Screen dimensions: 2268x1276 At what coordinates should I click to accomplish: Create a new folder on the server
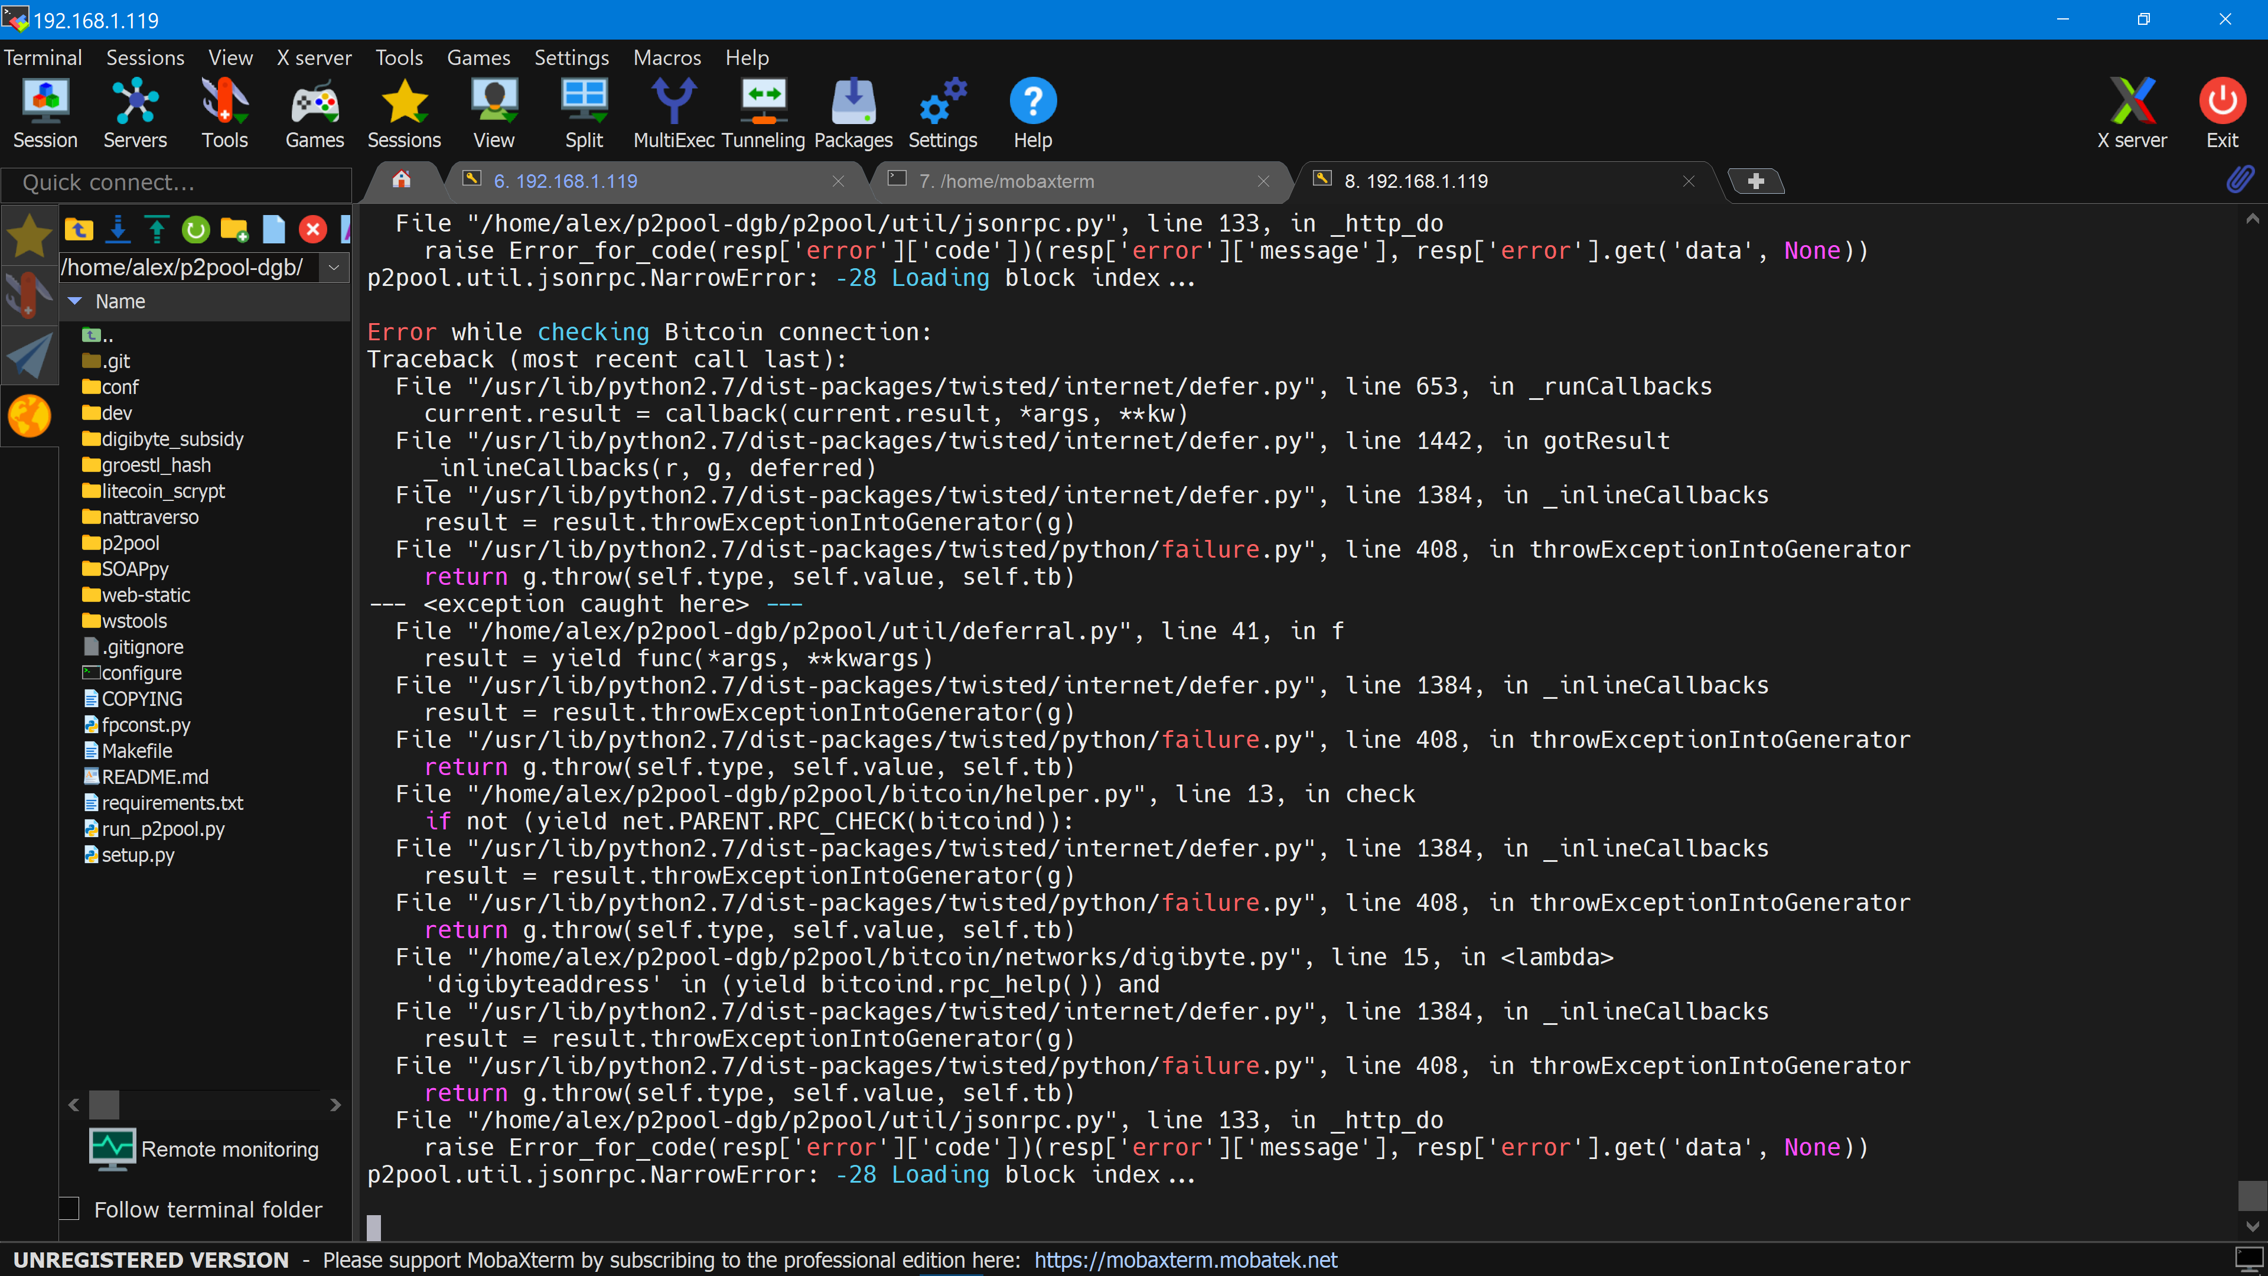(x=233, y=229)
